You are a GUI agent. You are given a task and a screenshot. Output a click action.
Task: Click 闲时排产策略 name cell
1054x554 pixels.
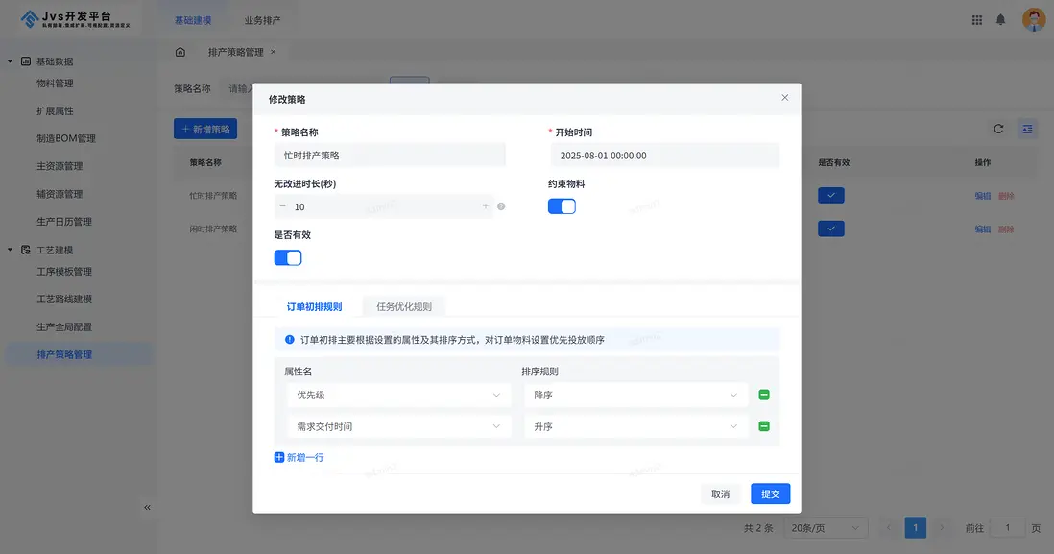[213, 229]
